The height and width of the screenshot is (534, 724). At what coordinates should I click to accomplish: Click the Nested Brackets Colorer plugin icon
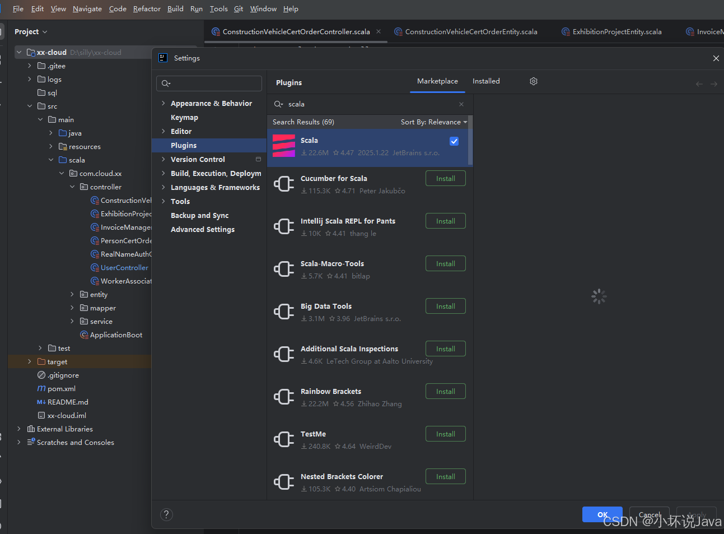click(284, 482)
